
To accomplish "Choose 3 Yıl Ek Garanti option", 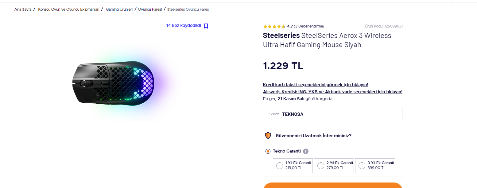I will coord(362,166).
